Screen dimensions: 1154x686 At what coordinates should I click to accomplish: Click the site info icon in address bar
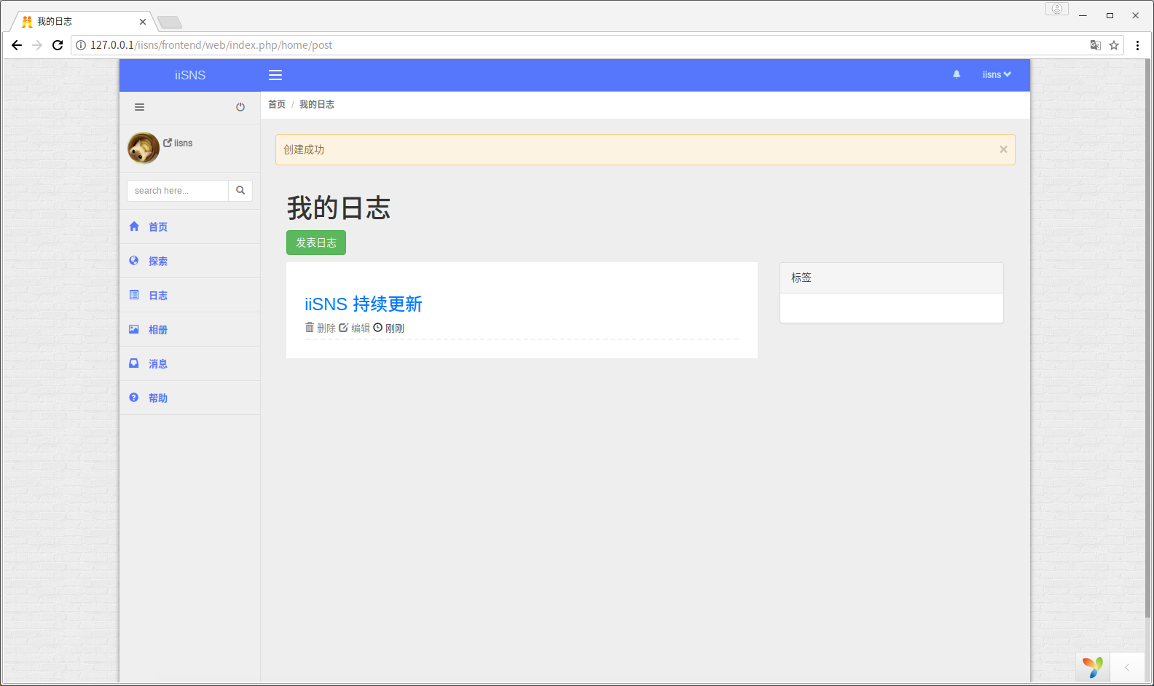pos(81,45)
